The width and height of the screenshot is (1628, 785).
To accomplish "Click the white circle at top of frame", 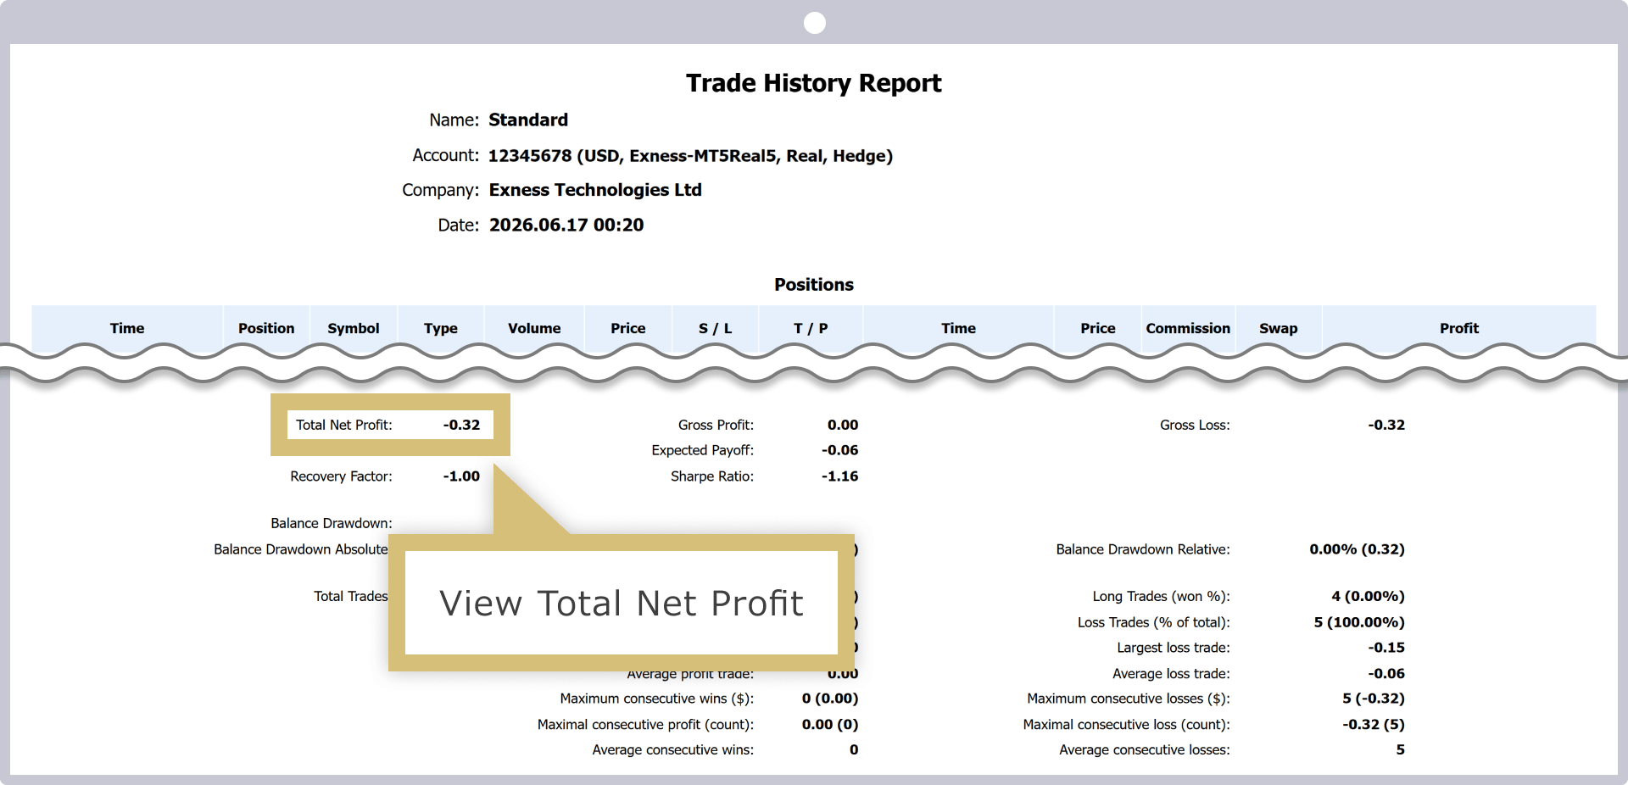I will click(x=815, y=23).
